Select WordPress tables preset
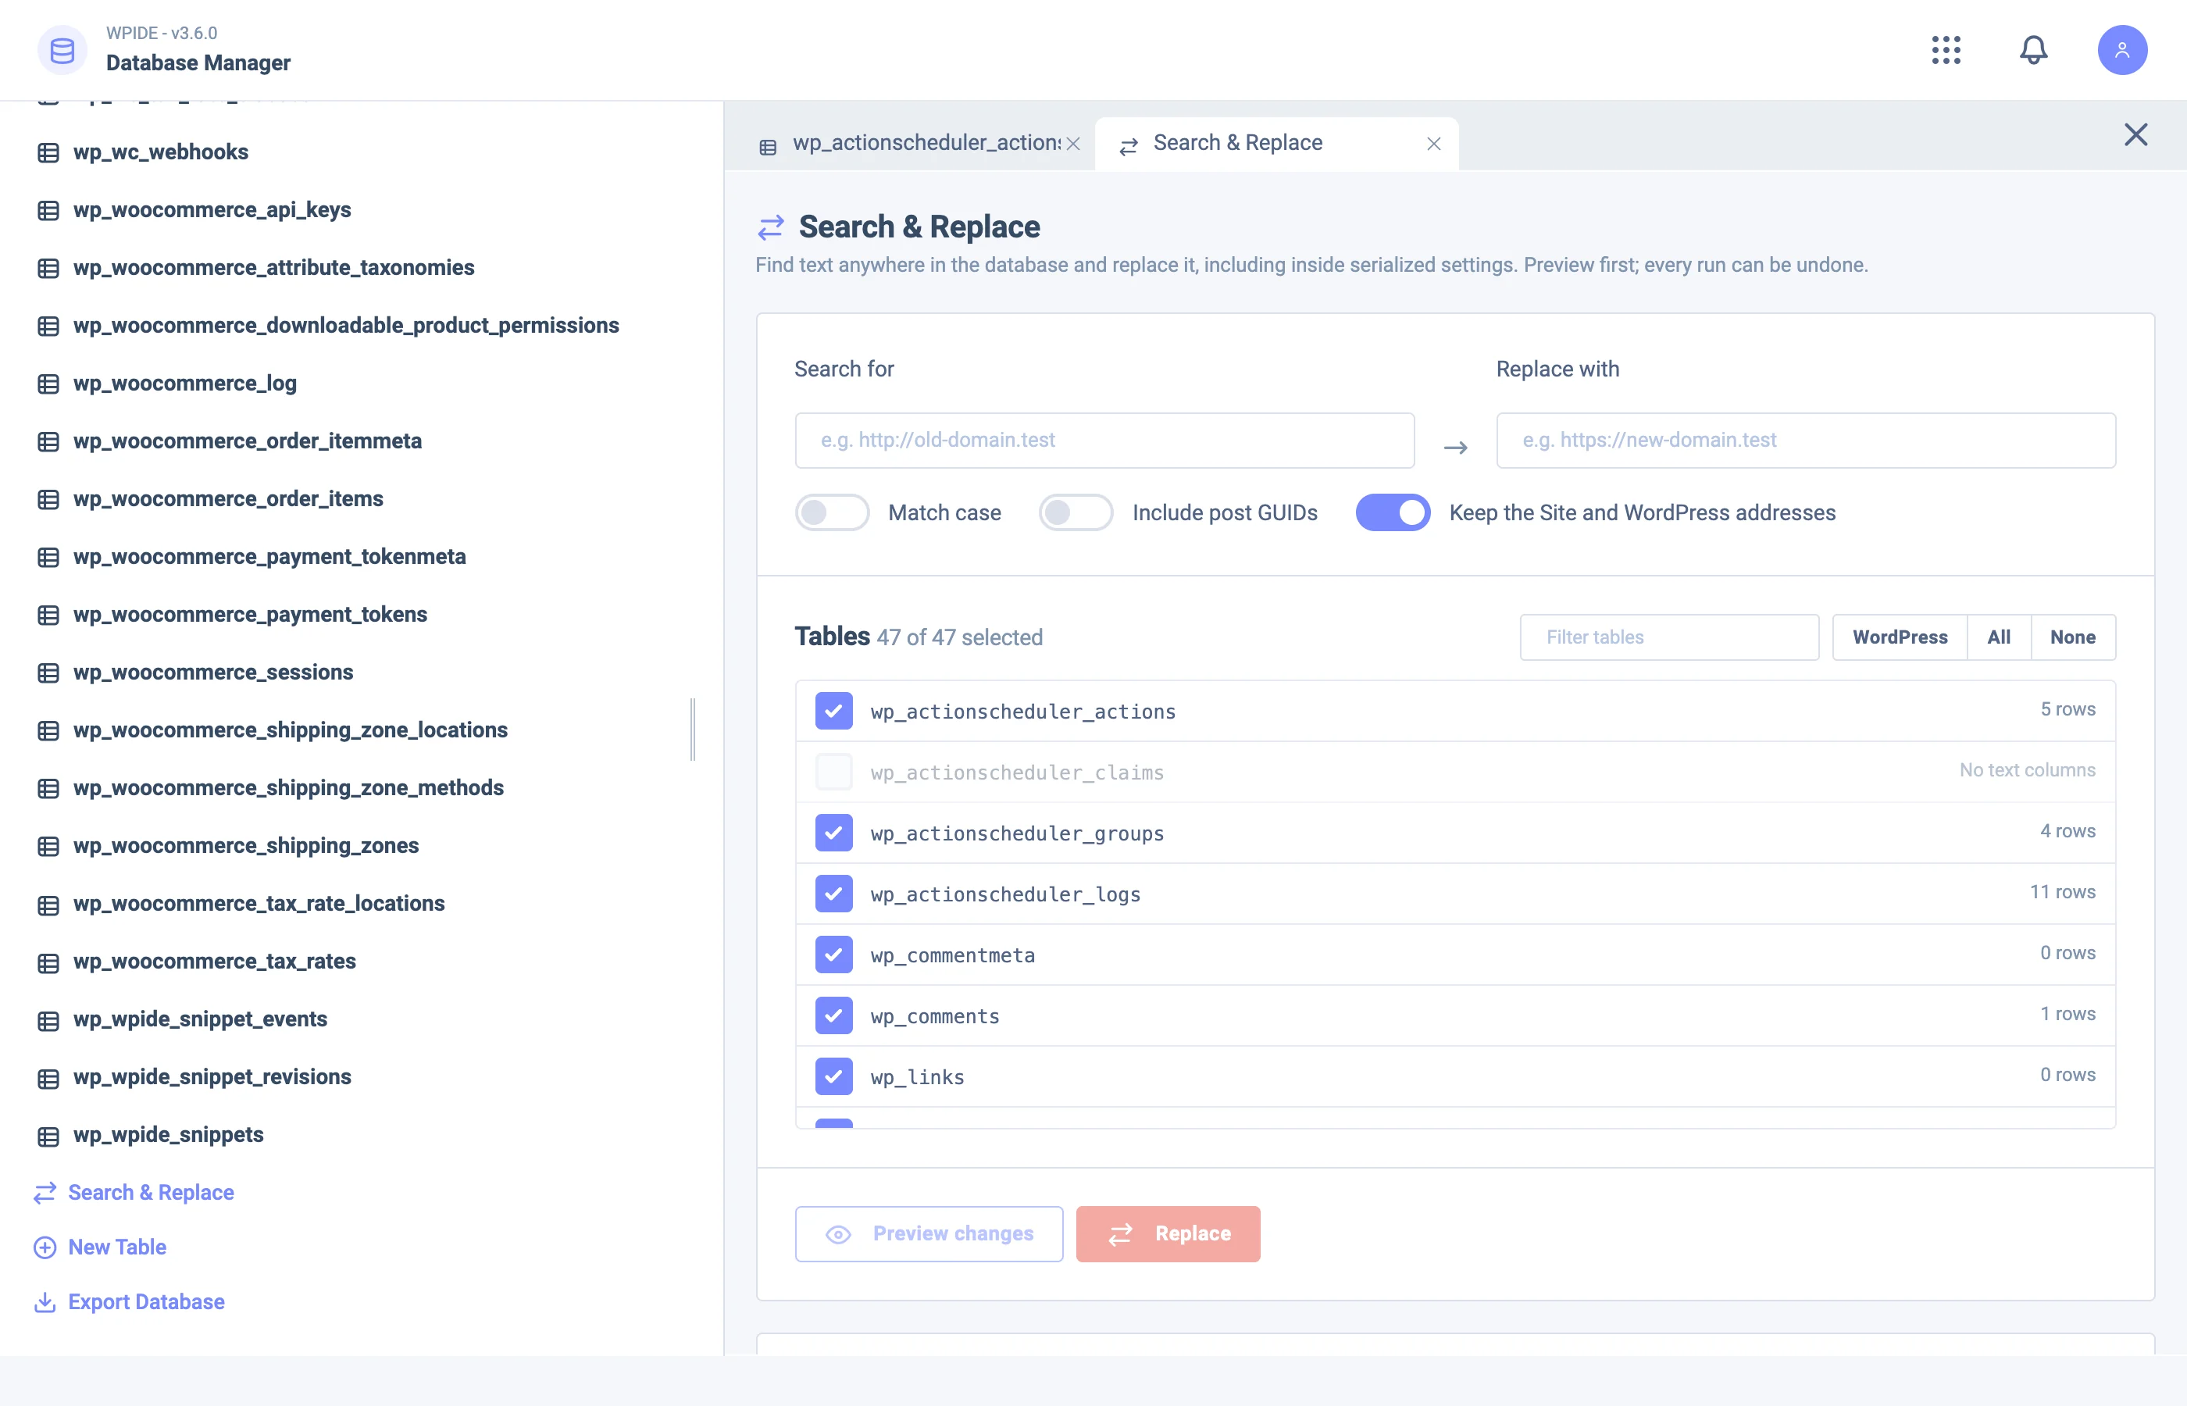 pyautogui.click(x=1900, y=637)
